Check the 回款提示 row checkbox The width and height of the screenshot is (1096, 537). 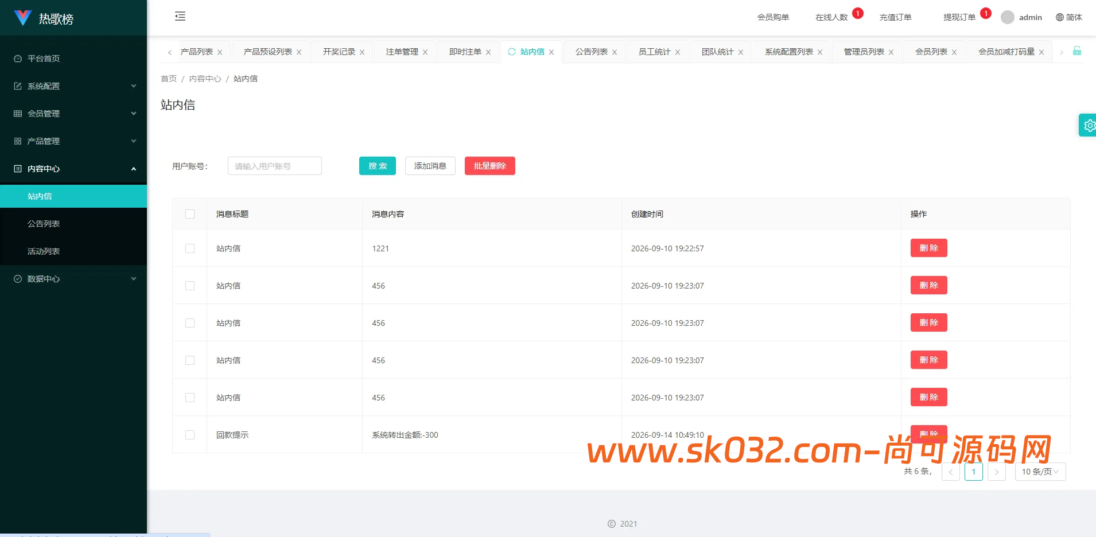190,435
